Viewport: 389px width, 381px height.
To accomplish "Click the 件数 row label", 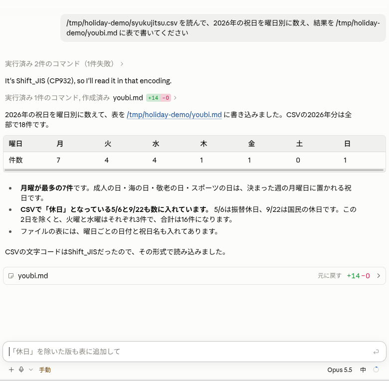I will (x=15, y=160).
